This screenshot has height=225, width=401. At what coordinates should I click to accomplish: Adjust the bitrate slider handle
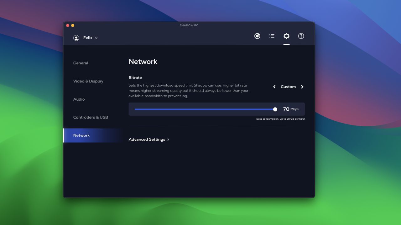point(275,109)
